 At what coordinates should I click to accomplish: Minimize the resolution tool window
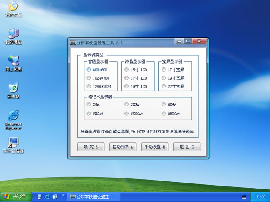coord(179,41)
